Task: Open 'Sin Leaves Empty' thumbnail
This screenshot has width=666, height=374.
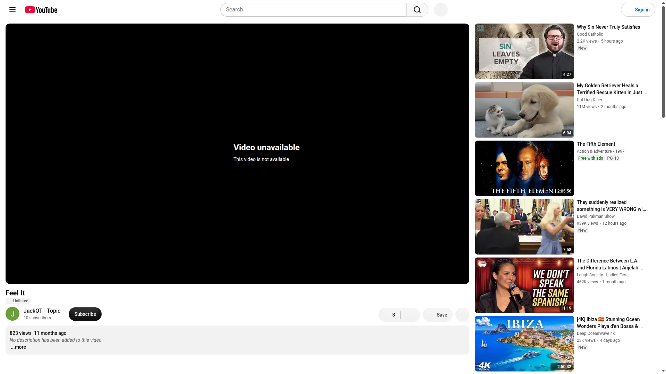Action: 524,51
